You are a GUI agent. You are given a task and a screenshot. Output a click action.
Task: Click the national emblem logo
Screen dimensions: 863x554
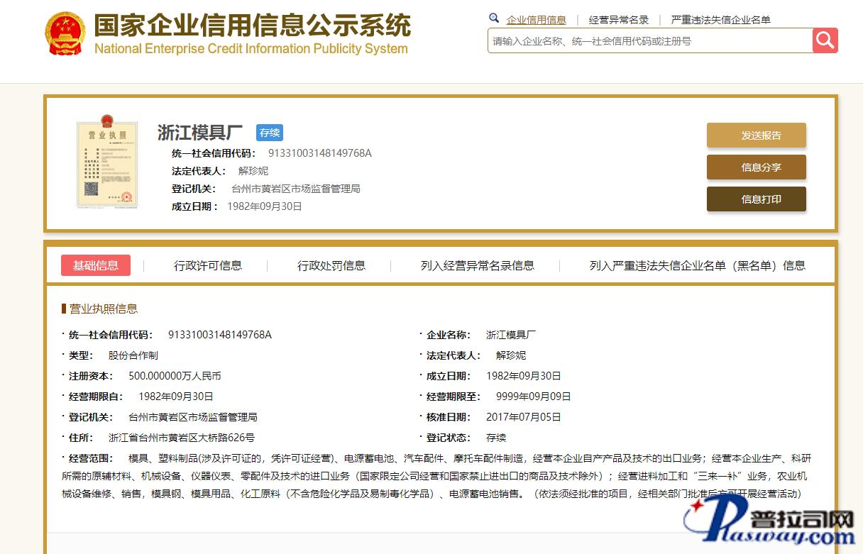pyautogui.click(x=65, y=34)
